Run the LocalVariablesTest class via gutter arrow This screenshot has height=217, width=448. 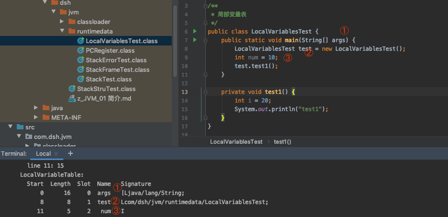195,31
